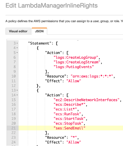Click the "ecs:List*" action string
123x146 pixels.
click(x=65, y=109)
